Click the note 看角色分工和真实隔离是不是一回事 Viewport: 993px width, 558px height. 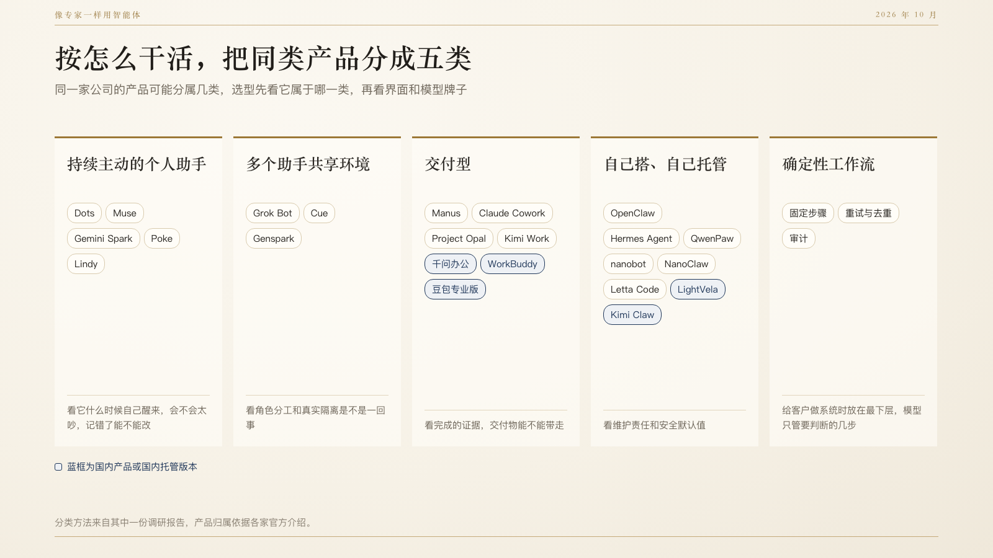click(316, 418)
